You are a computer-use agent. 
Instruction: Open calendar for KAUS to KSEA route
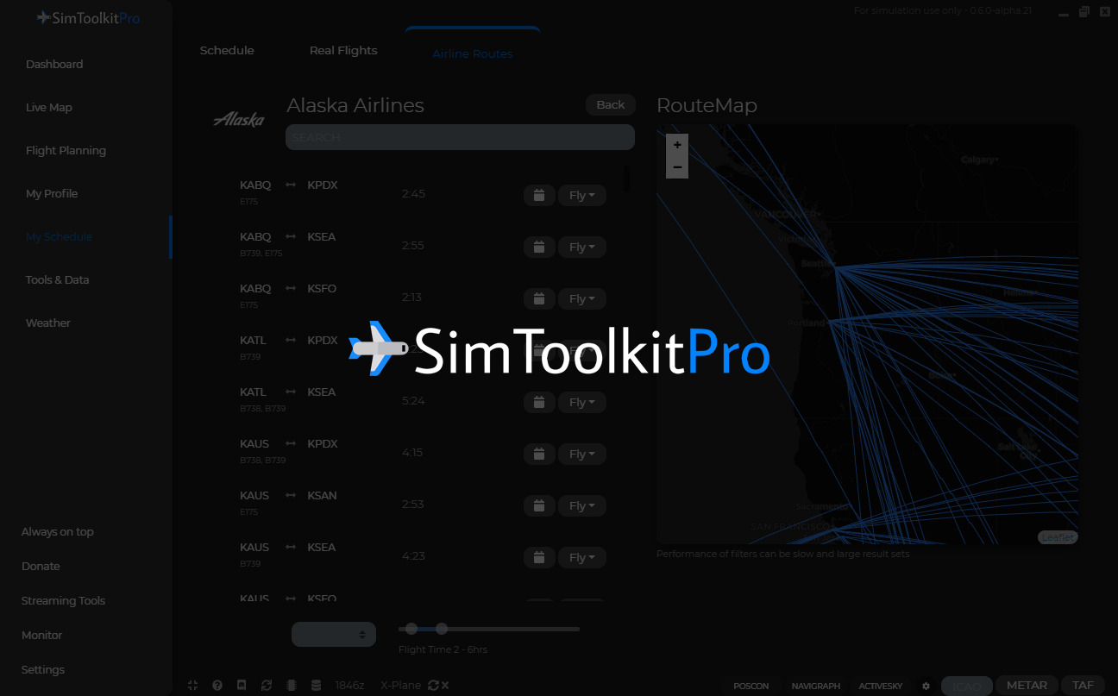coord(539,558)
